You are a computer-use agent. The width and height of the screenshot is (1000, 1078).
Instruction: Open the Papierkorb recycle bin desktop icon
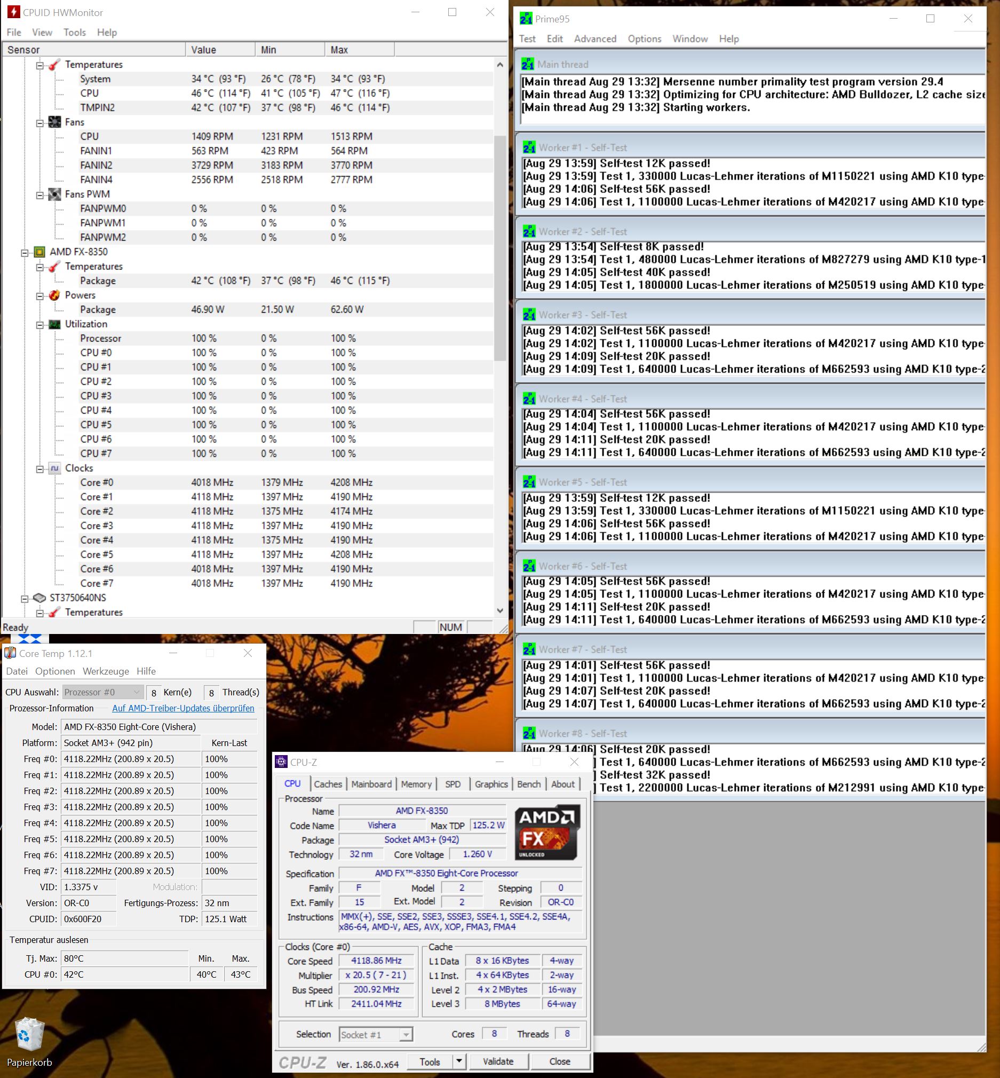click(x=30, y=1042)
